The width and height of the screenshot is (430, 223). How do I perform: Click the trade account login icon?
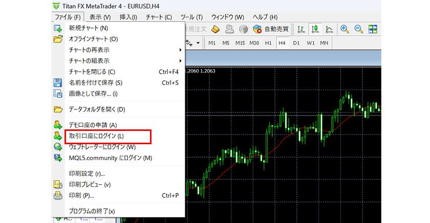click(58, 136)
